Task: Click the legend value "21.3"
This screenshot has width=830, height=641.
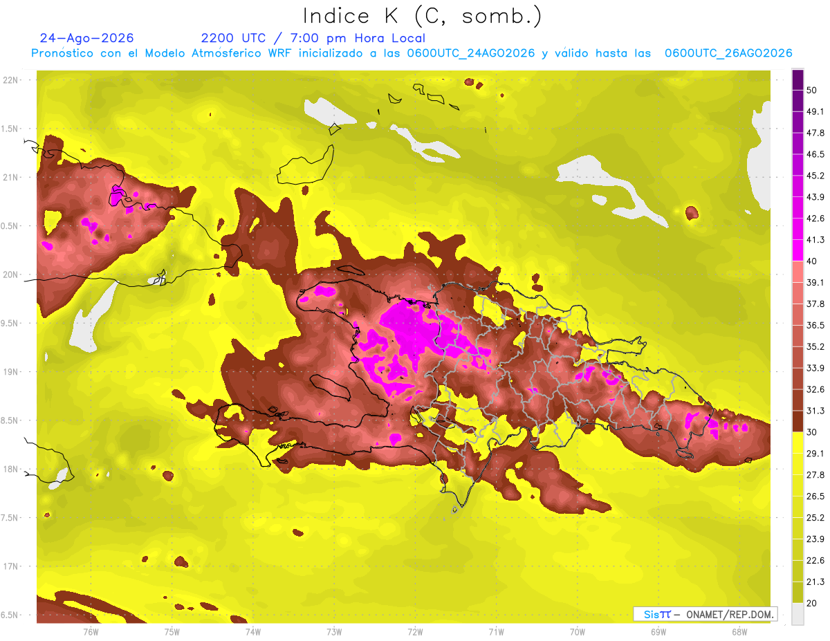Action: tap(816, 582)
